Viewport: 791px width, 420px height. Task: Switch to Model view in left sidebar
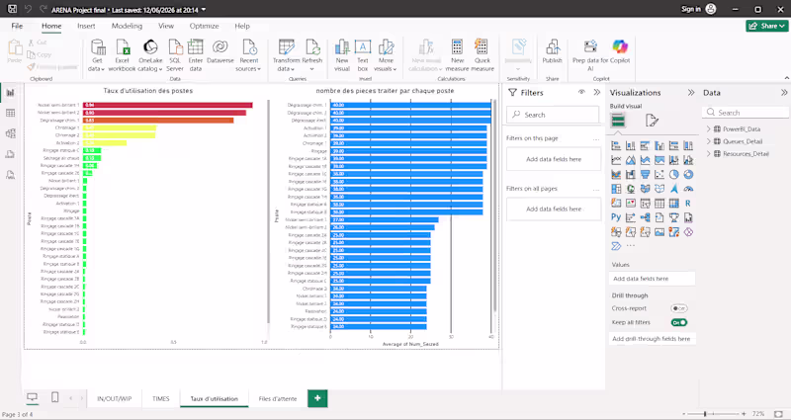point(10,133)
